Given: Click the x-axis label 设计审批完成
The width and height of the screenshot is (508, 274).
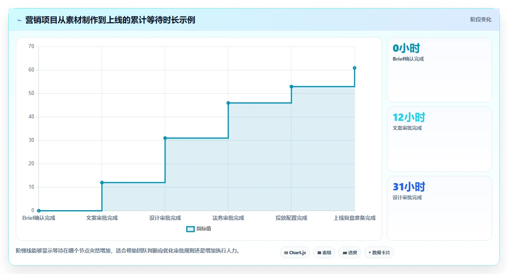Looking at the screenshot, I should point(165,218).
